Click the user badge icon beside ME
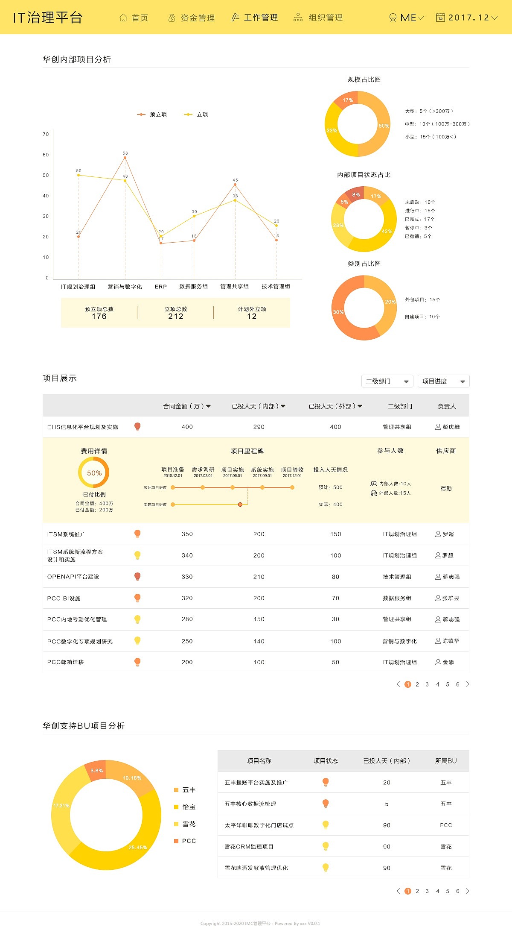The width and height of the screenshot is (512, 933). click(393, 18)
